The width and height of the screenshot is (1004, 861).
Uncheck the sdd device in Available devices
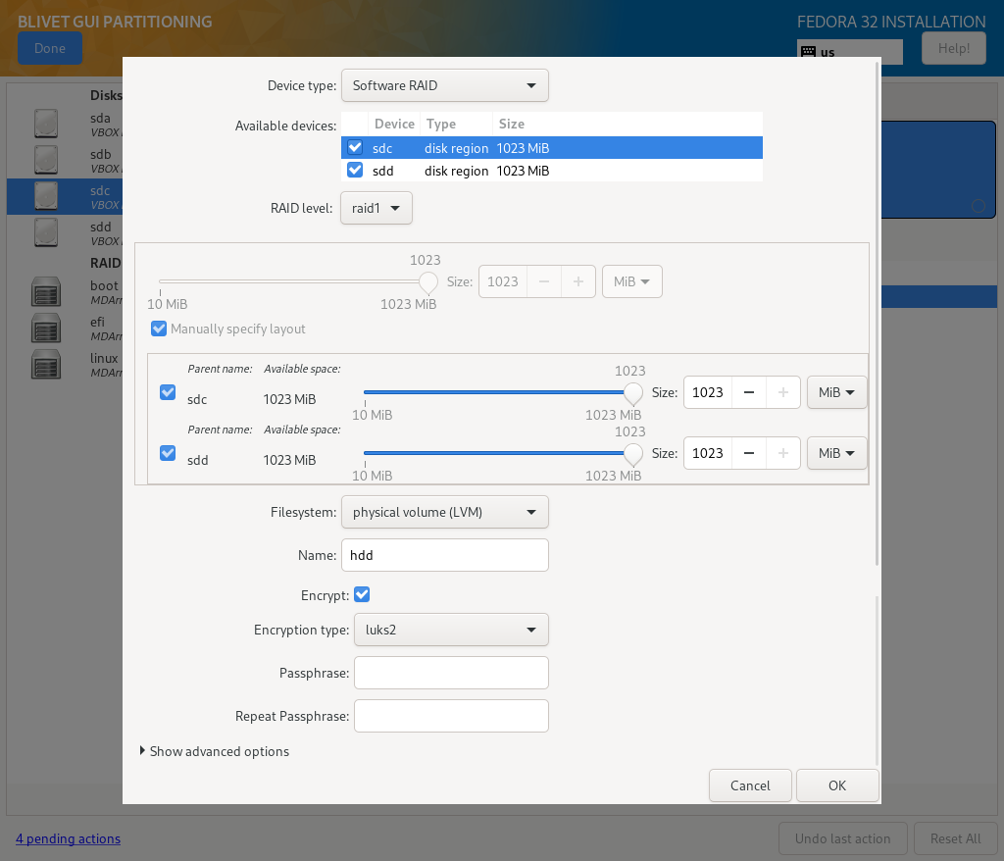pyautogui.click(x=355, y=171)
